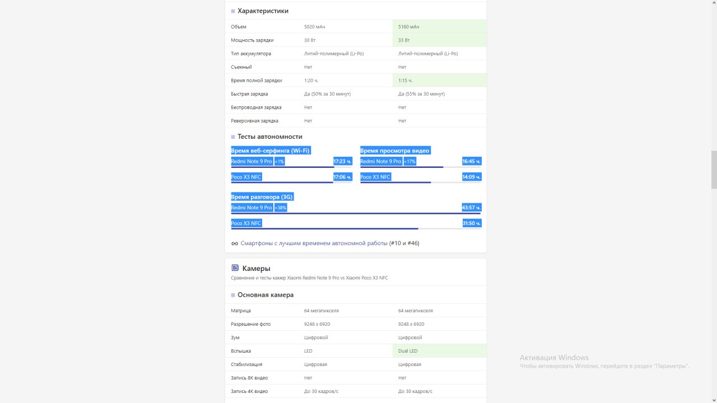Click the Камеры section heading
This screenshot has width=717, height=403.
point(257,269)
